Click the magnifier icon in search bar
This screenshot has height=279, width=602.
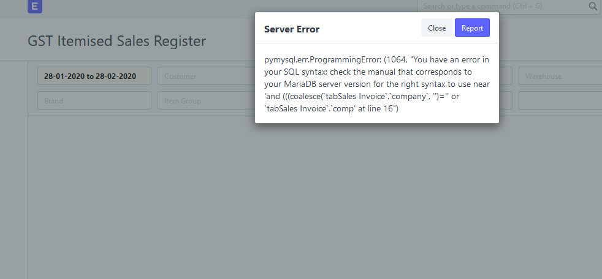[592, 6]
